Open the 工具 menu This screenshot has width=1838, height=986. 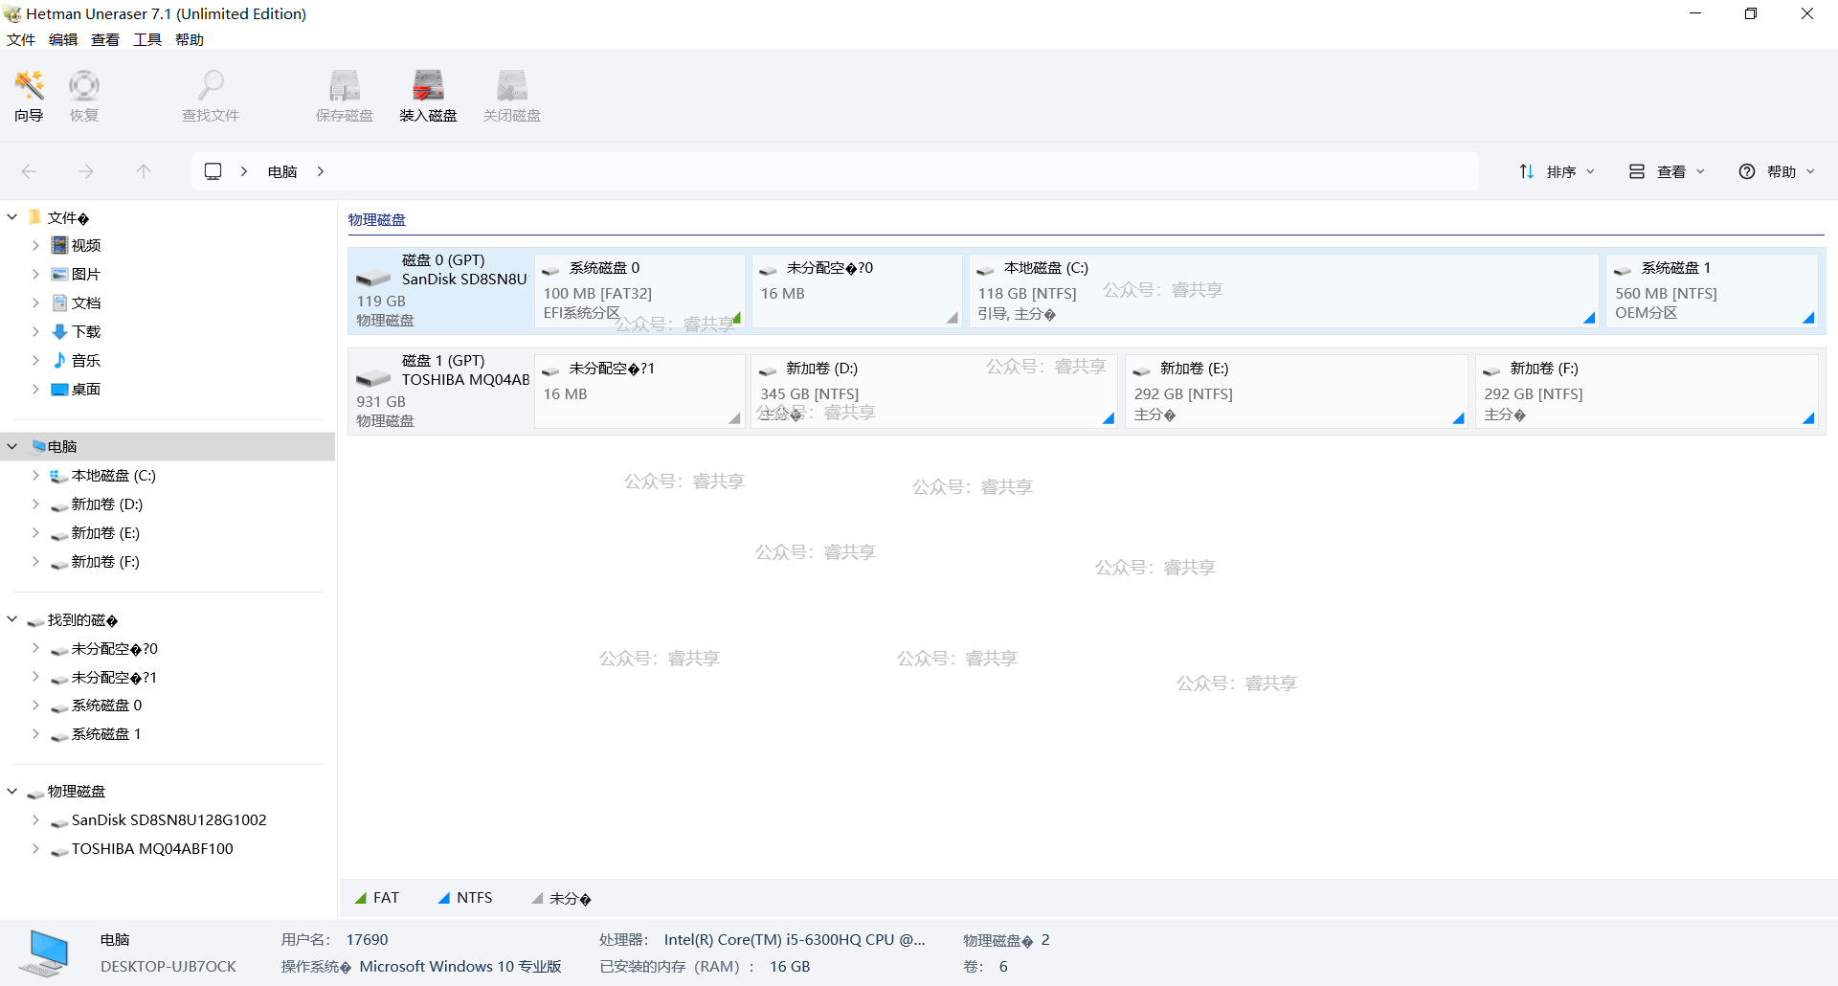point(147,39)
